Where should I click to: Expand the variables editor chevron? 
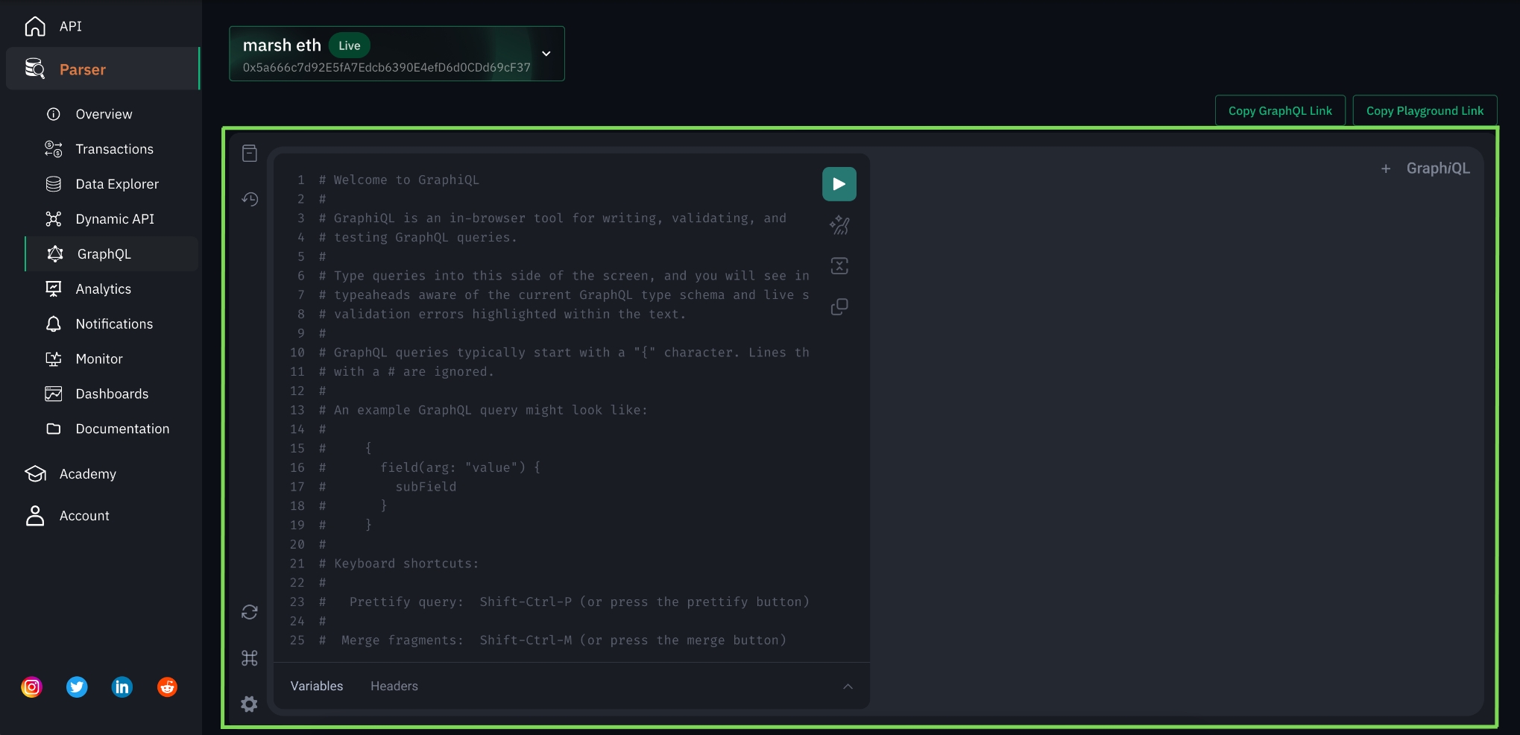point(848,687)
